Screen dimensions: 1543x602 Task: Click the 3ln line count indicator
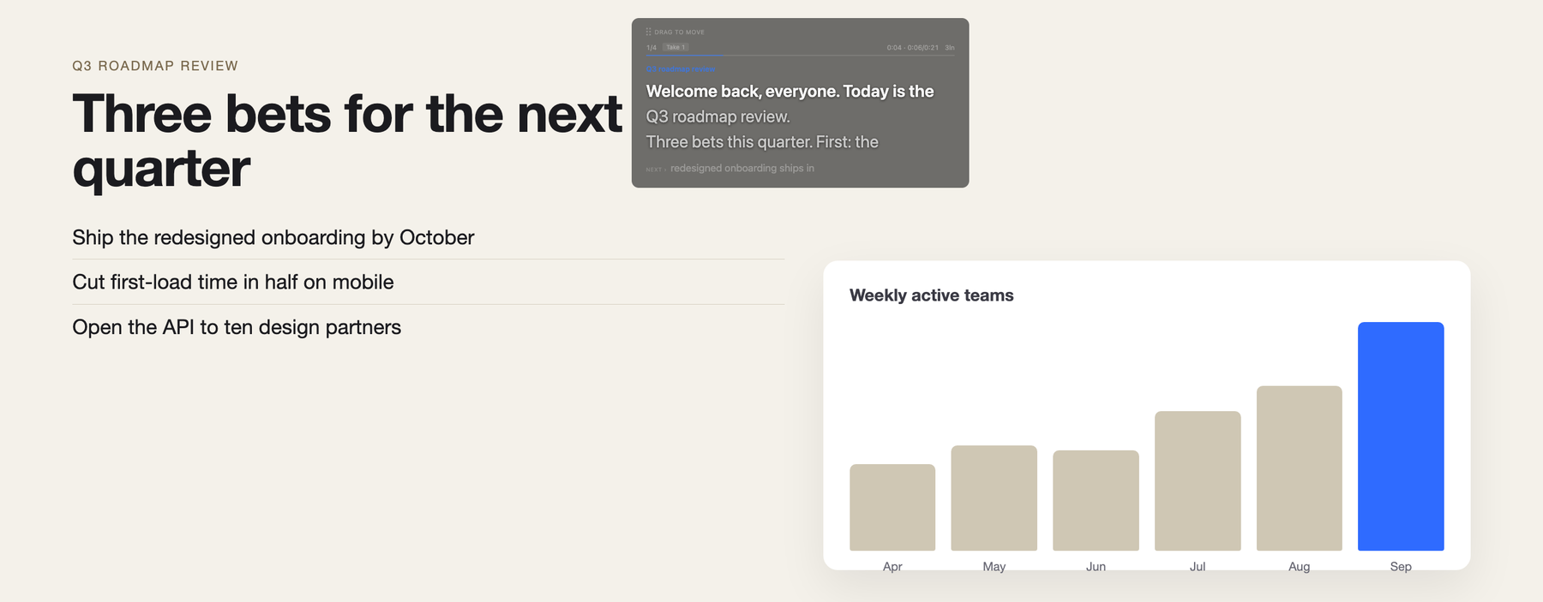pos(950,48)
